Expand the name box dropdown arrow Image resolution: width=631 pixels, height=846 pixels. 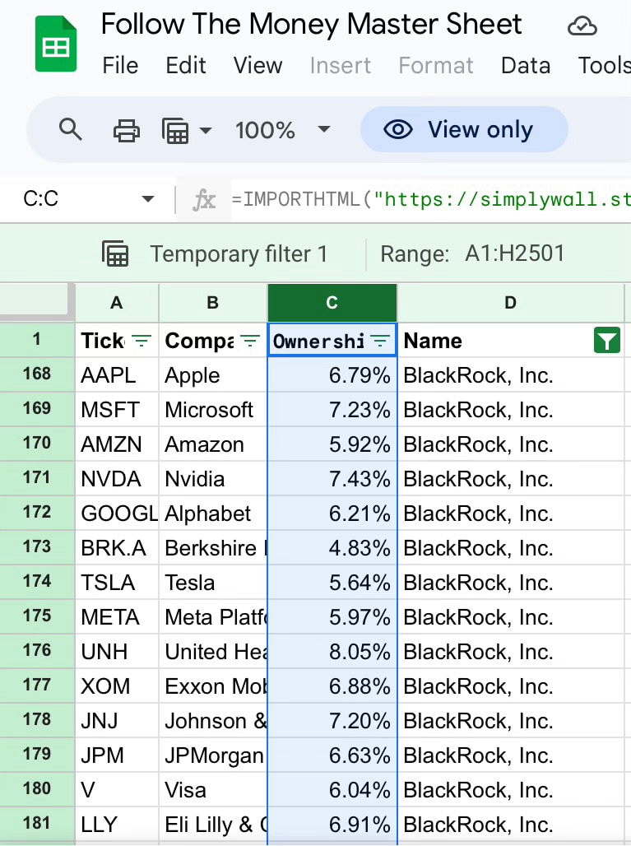tap(148, 199)
